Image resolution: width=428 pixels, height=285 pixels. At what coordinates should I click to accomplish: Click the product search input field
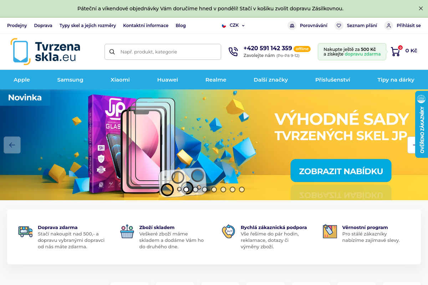[x=163, y=52]
